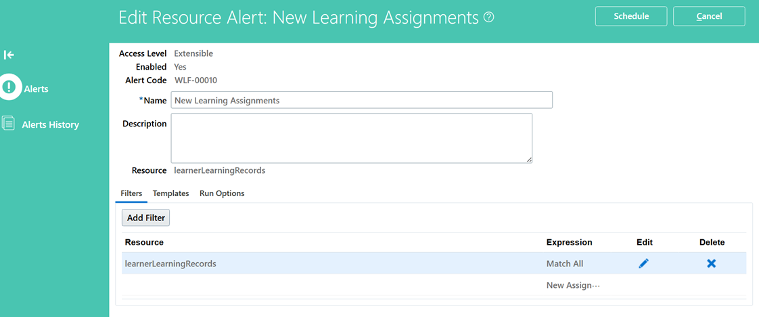
Task: Delete the learnerLearningRecords filter X icon
Action: click(x=711, y=264)
